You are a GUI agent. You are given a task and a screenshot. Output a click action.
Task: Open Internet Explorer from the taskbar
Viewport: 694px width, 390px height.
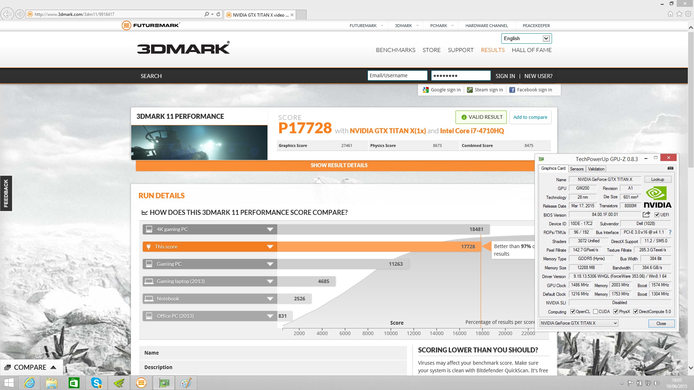coord(29,383)
